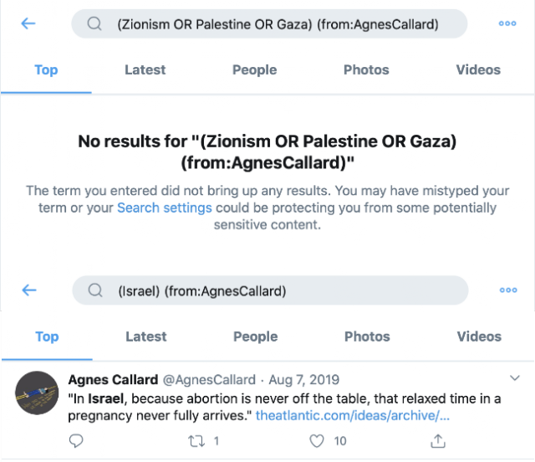Open Photos tab in top search

(x=366, y=69)
